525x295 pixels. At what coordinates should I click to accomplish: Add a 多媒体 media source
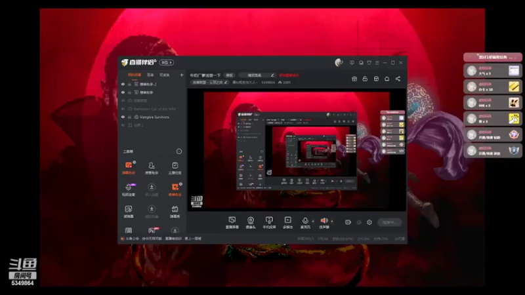287,222
